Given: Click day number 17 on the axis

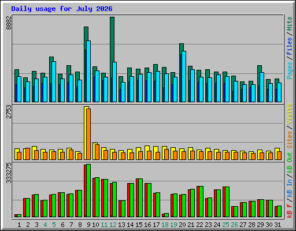Looking at the screenshot, I should 156,225.
